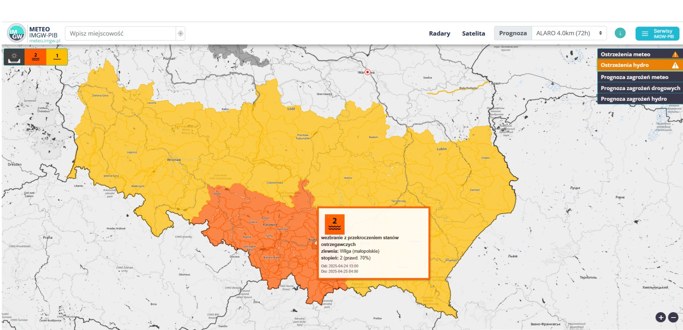Open the meteo.imgw.pl link
The image size is (683, 330).
(x=45, y=41)
